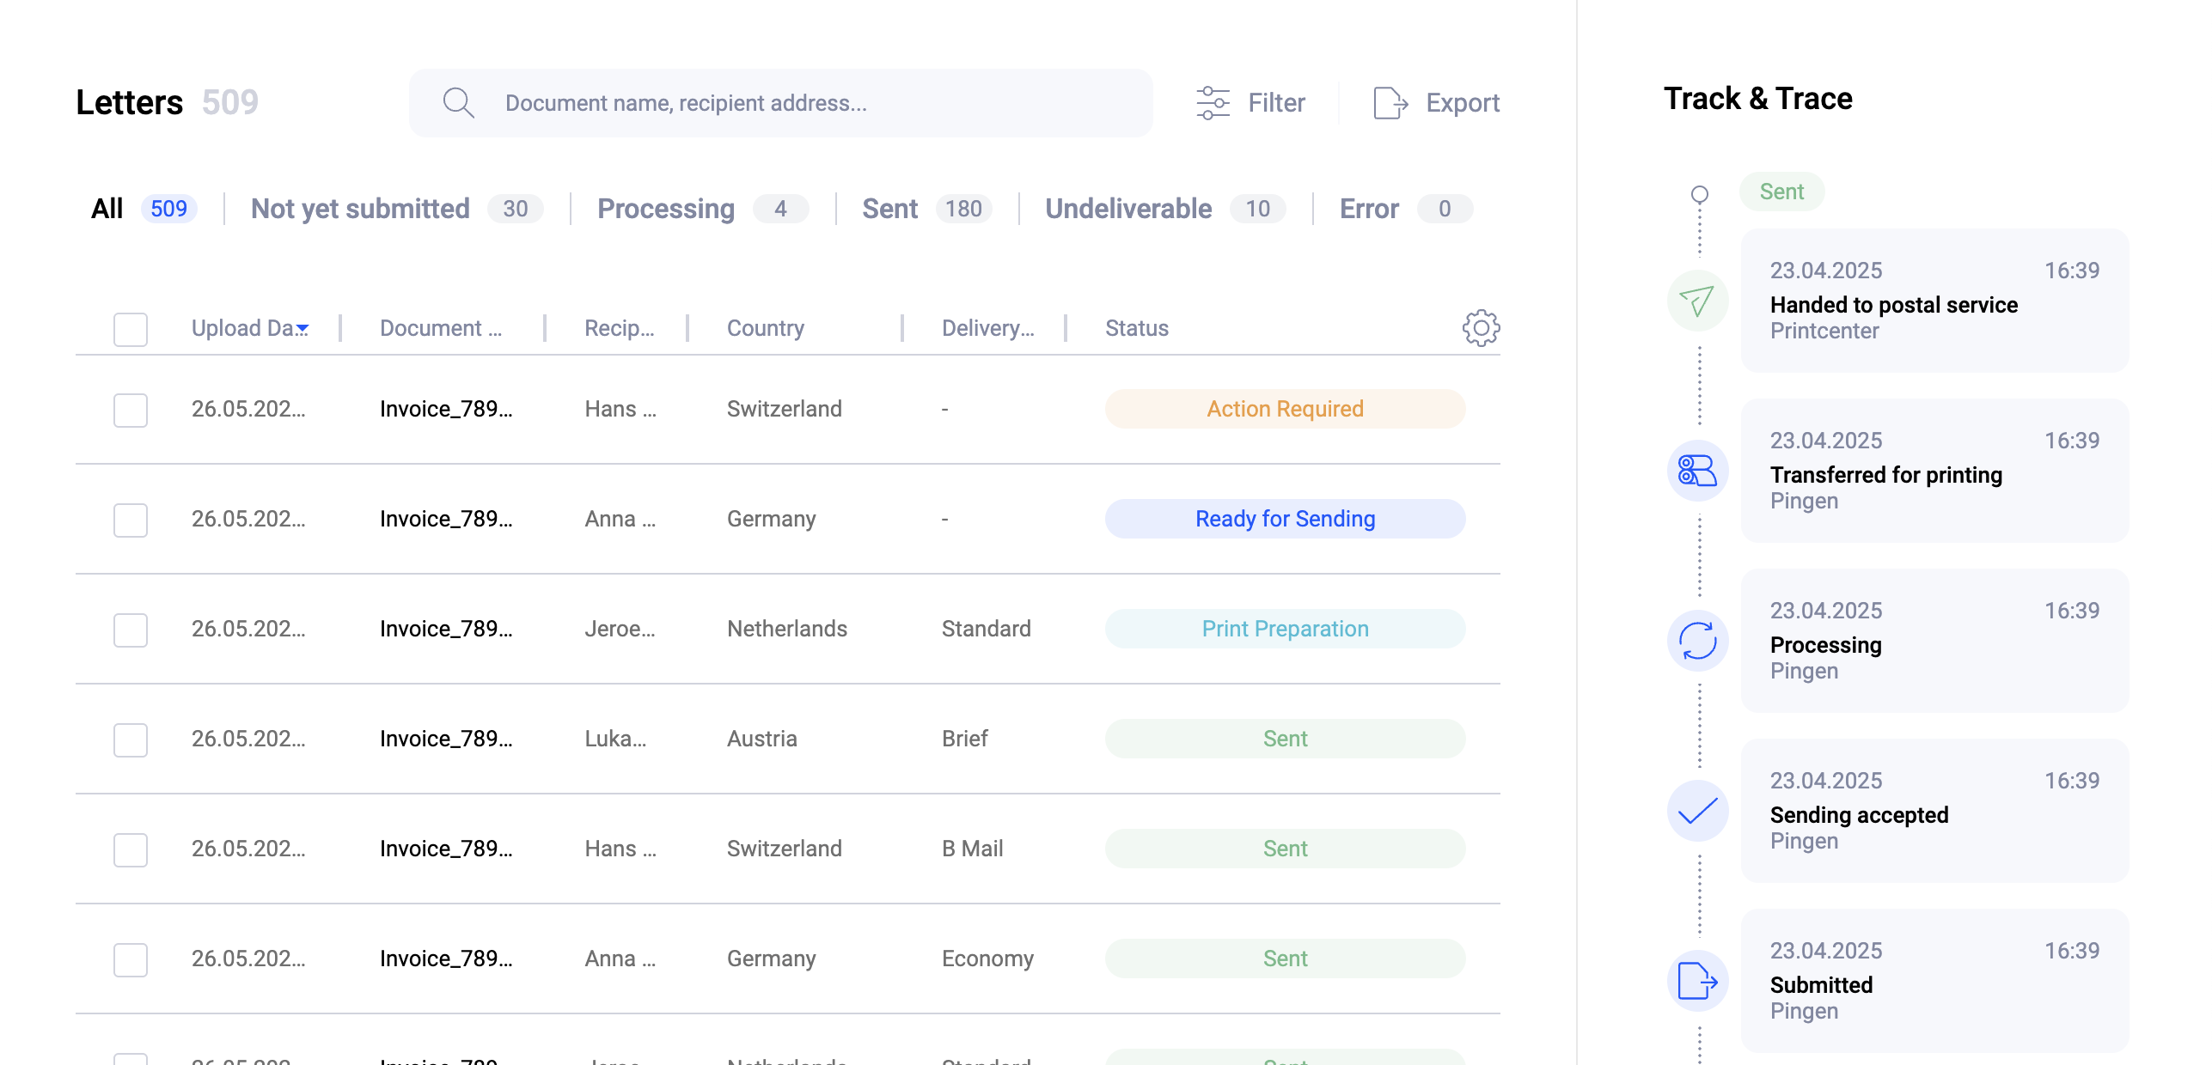The image size is (2212, 1065).
Task: Switch to the Undeliverable tab
Action: (1127, 208)
